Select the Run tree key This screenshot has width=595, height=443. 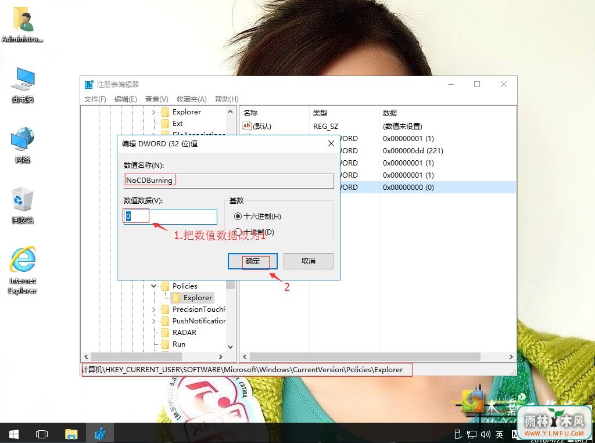[x=179, y=344]
